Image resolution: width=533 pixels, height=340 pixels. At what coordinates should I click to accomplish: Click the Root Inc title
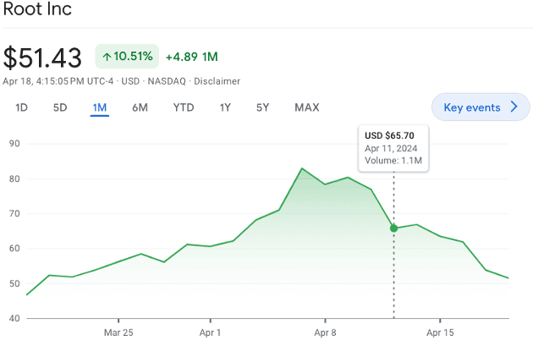37,8
